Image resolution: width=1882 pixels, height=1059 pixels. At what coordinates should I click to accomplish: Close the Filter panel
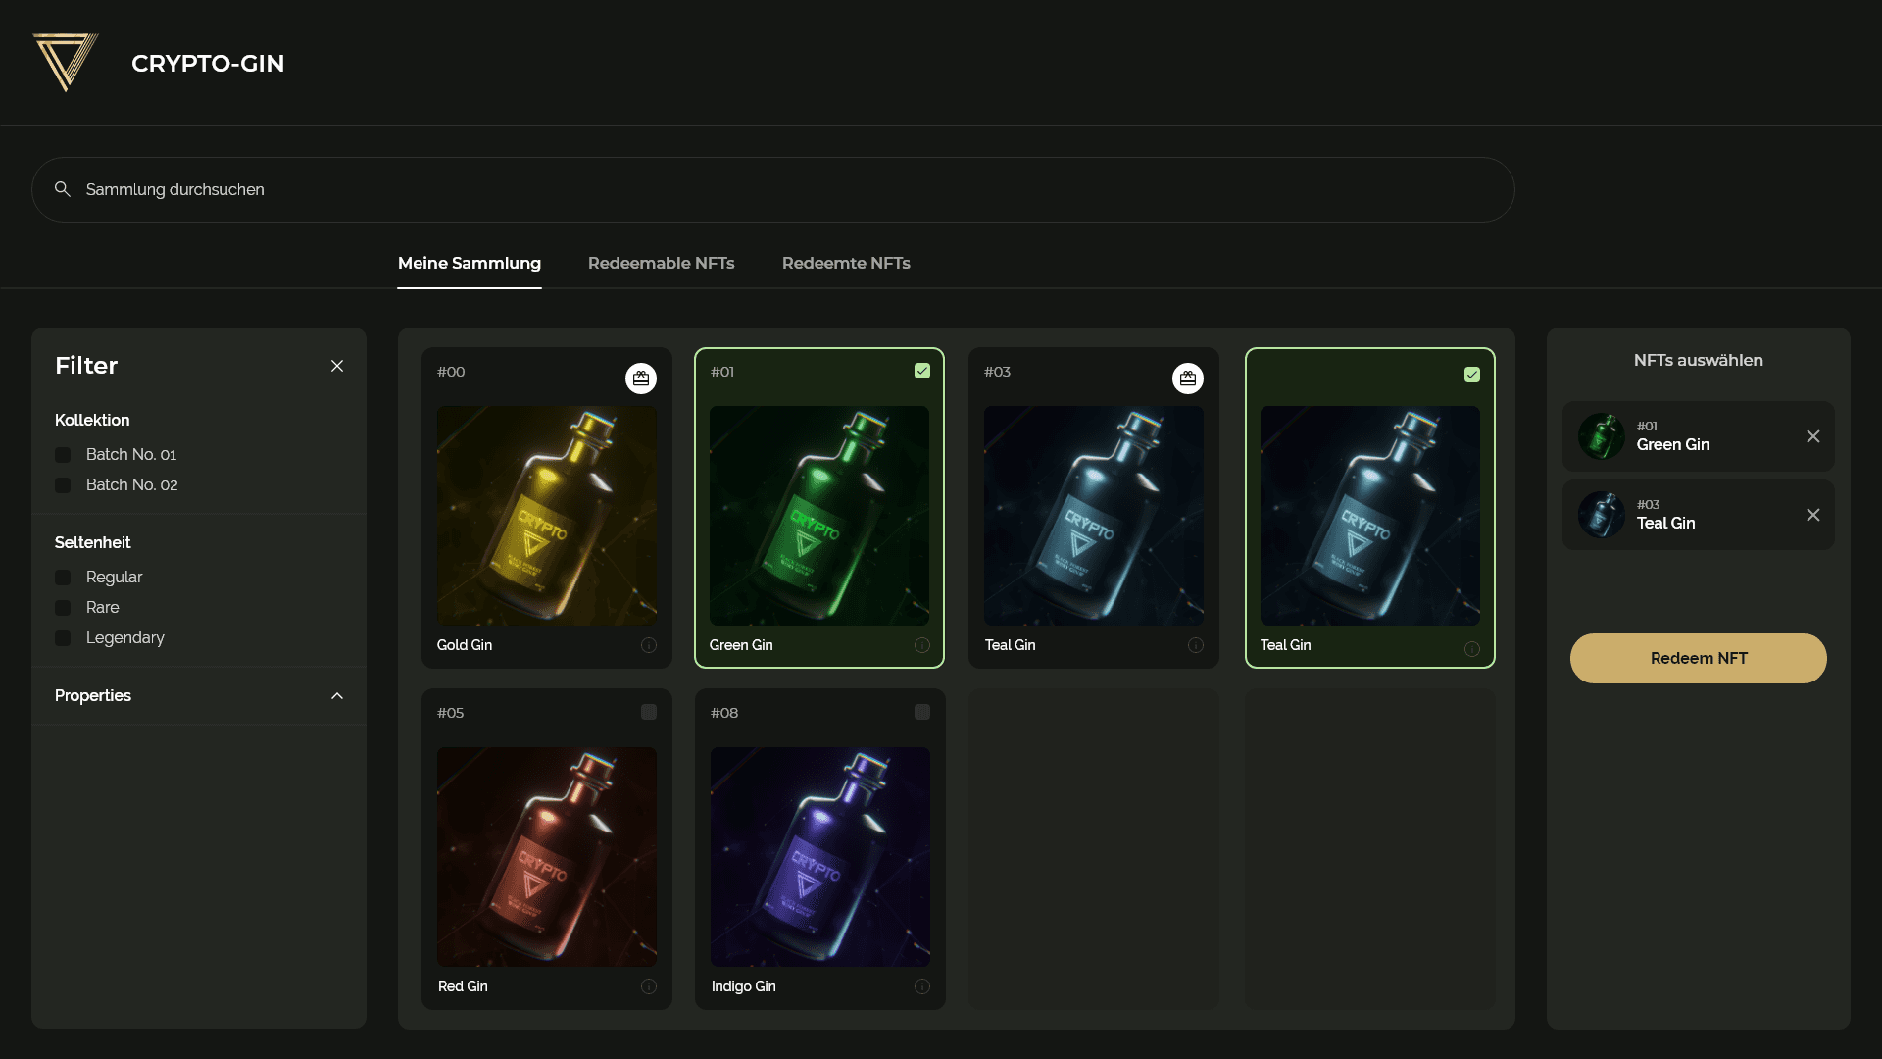tap(337, 366)
